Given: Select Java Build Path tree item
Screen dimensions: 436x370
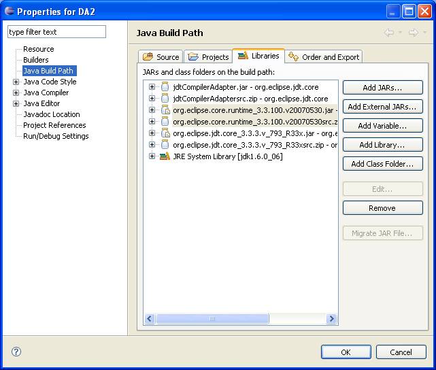Looking at the screenshot, I should coord(49,71).
